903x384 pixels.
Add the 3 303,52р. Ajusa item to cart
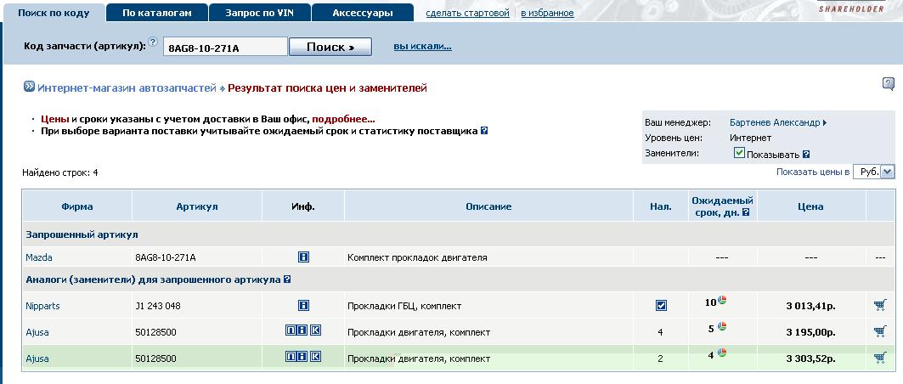tap(879, 358)
